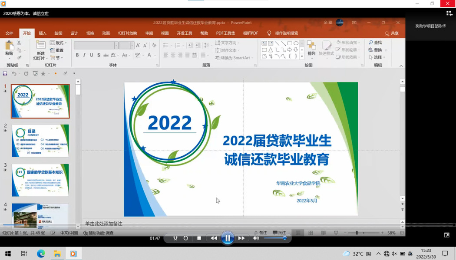The width and height of the screenshot is (456, 260).
Task: Click the stop playback square button
Action: pos(199,238)
